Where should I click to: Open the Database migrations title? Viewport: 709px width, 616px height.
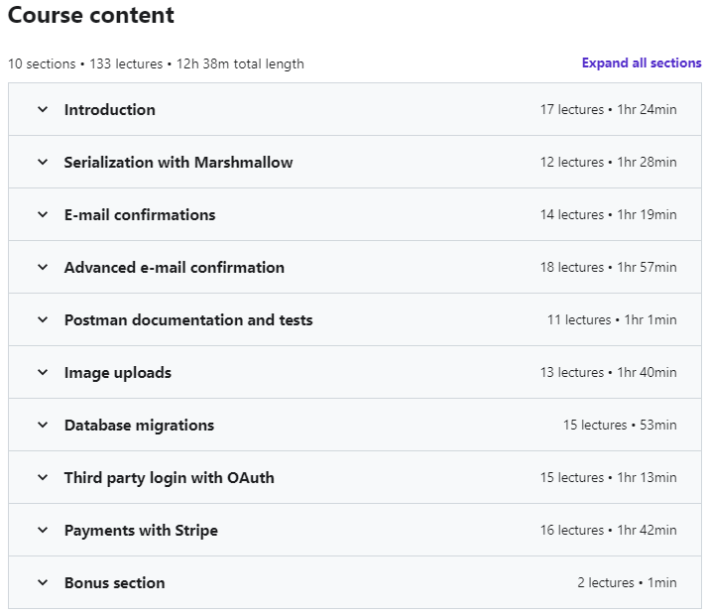pos(139,426)
